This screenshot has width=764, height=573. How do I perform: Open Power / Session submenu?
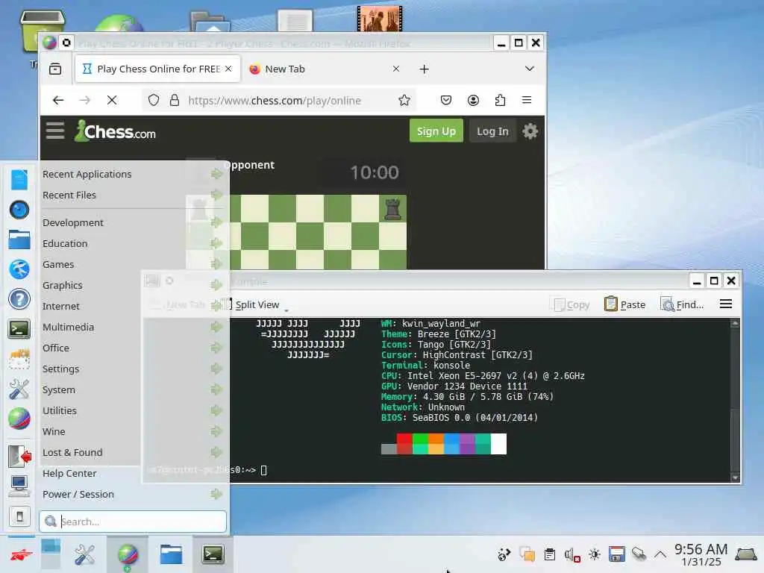pyautogui.click(x=132, y=495)
